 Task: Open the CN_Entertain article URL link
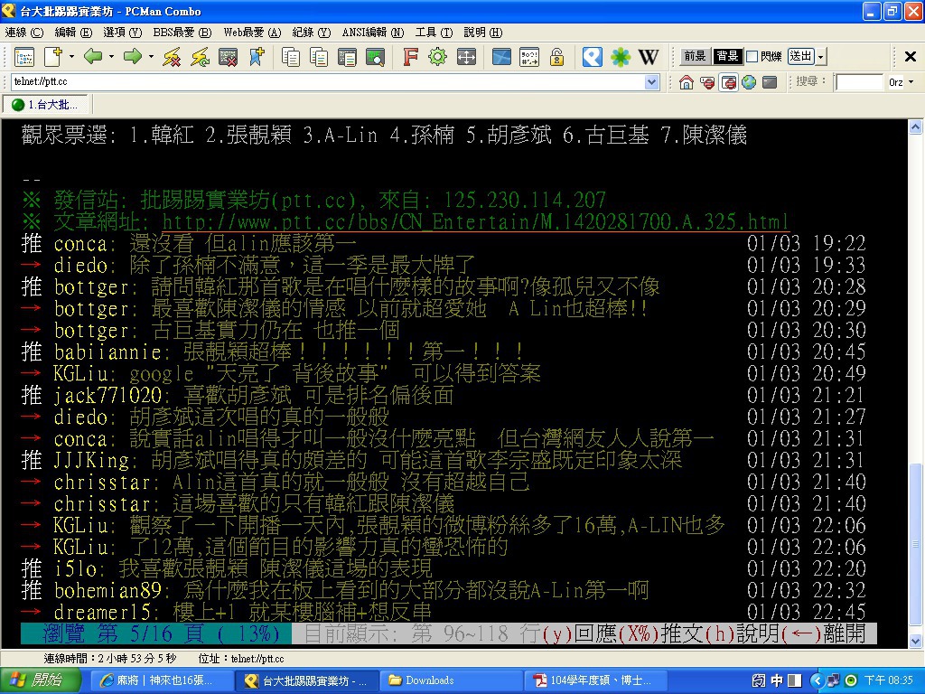475,222
